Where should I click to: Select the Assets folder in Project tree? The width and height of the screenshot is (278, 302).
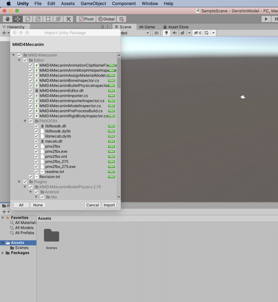18,243
